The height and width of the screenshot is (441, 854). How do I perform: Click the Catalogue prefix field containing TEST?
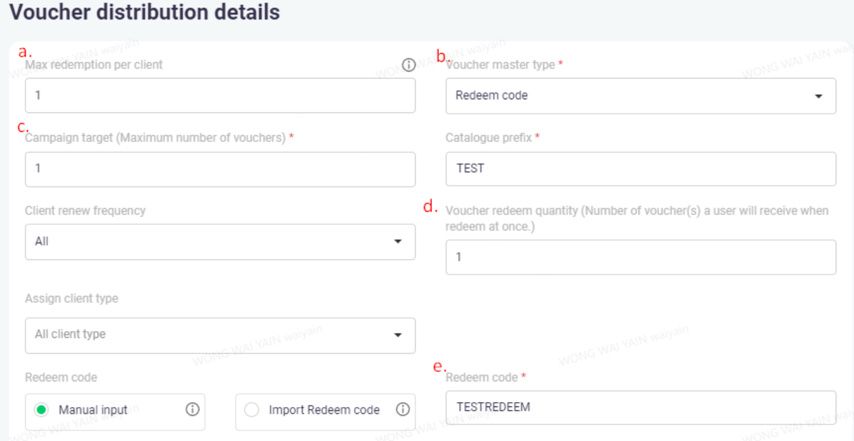(640, 169)
